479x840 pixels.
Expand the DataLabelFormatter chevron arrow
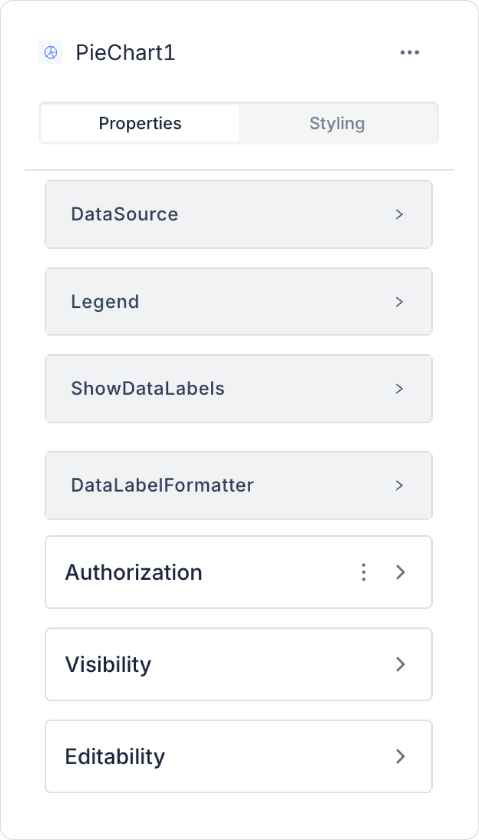(x=399, y=485)
